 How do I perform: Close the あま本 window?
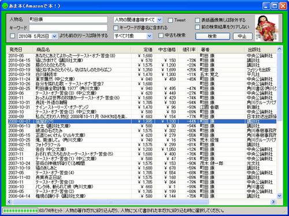pos(283,6)
